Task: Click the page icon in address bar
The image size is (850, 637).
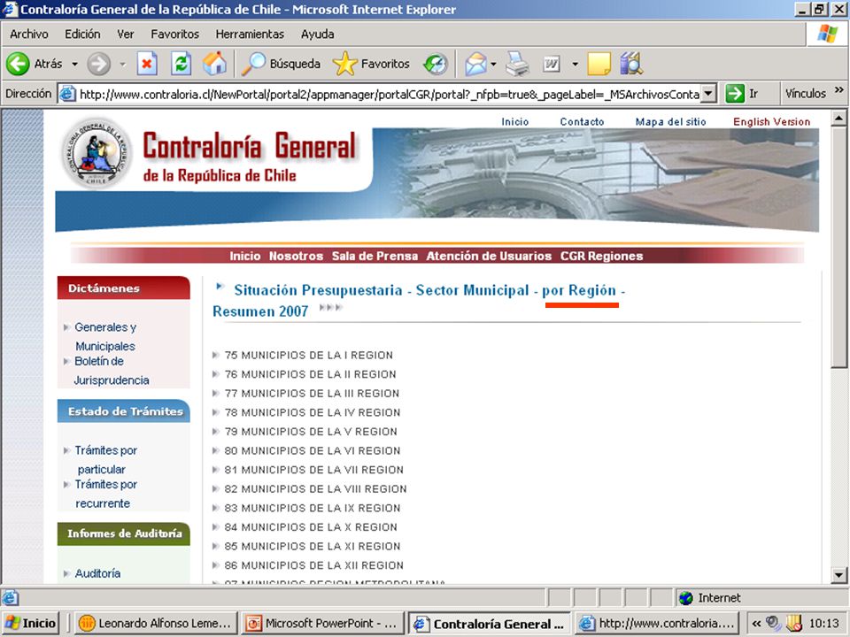Action: pyautogui.click(x=67, y=94)
